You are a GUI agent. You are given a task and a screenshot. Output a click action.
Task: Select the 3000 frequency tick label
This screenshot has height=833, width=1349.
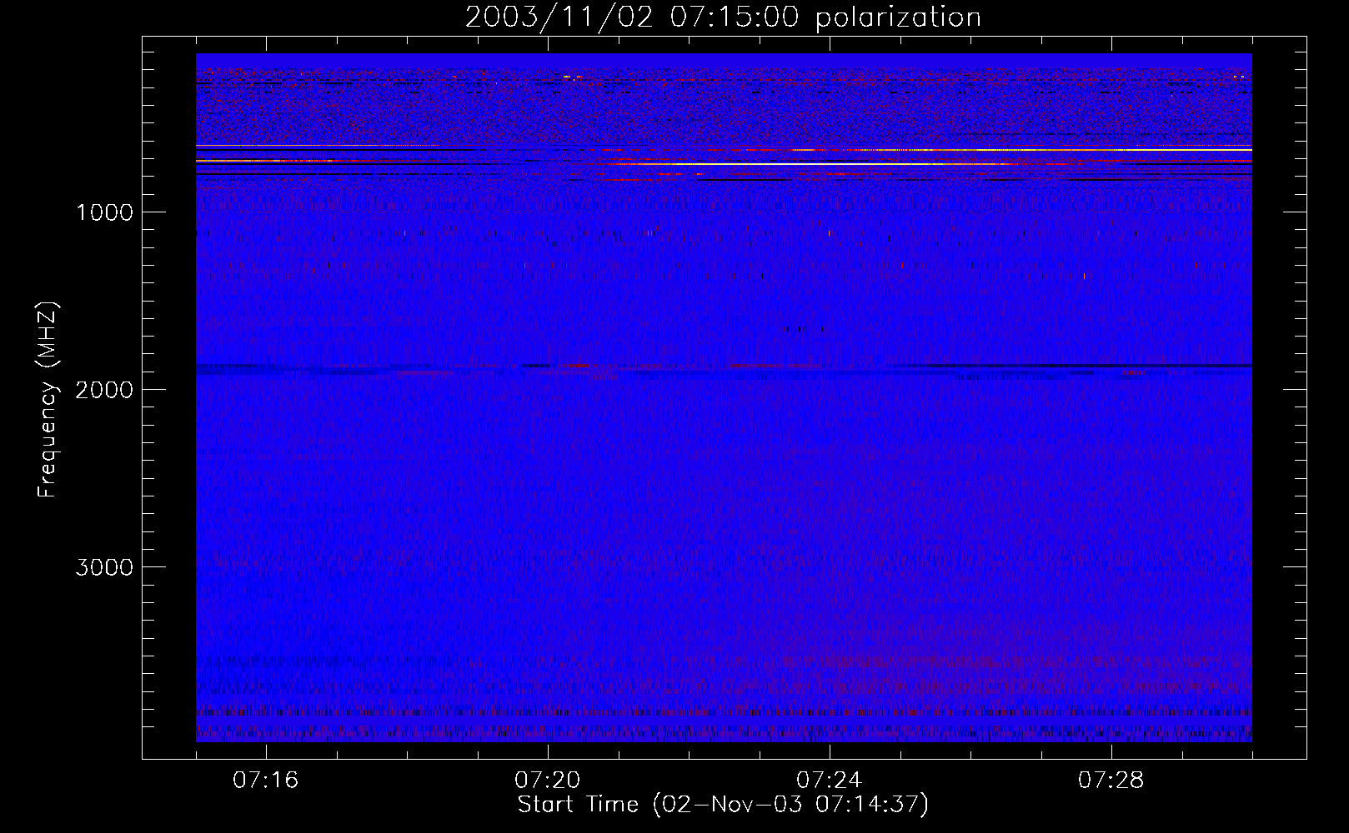[104, 567]
